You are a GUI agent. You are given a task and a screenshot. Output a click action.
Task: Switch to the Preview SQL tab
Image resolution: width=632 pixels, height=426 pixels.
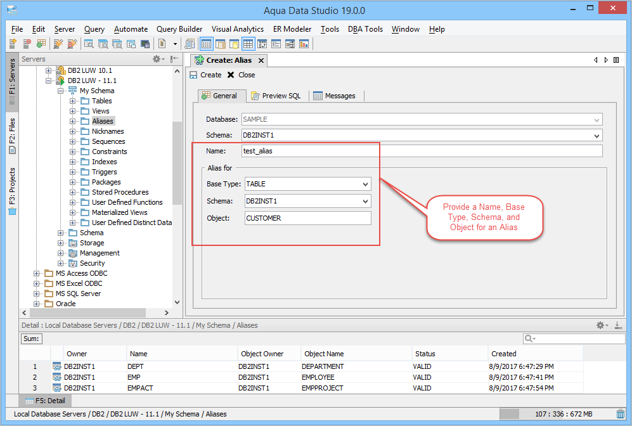coord(276,96)
